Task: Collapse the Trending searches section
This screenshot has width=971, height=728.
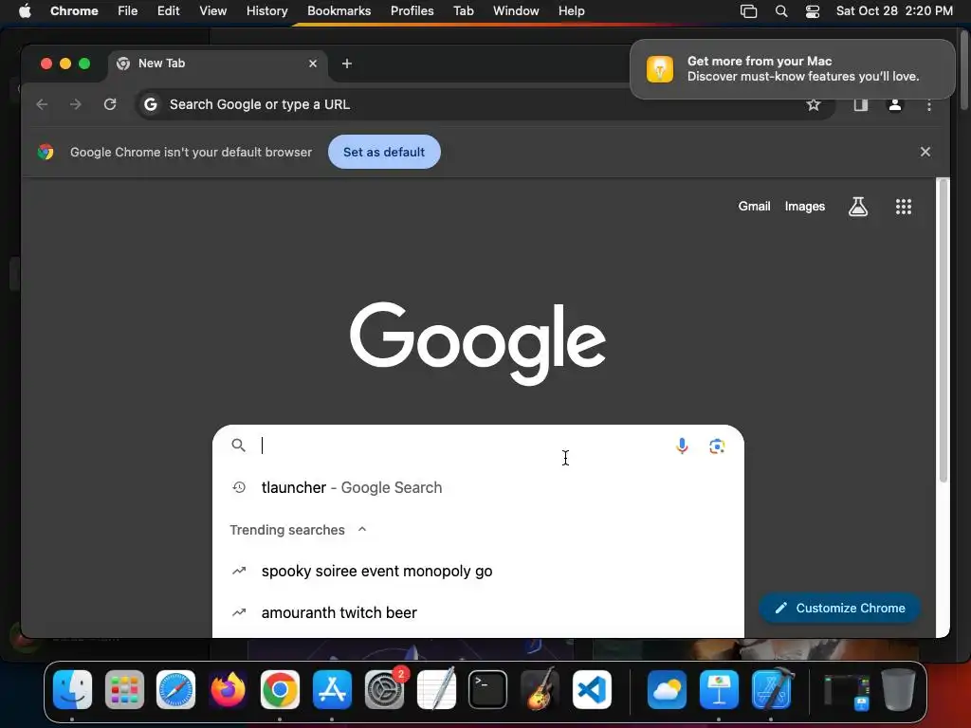Action: point(362,529)
